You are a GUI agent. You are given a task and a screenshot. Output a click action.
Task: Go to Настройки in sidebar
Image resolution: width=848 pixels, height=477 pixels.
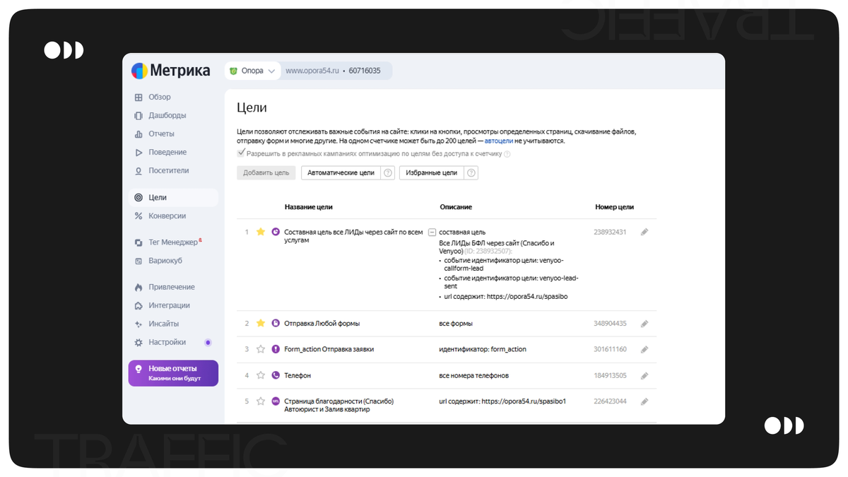pyautogui.click(x=167, y=343)
